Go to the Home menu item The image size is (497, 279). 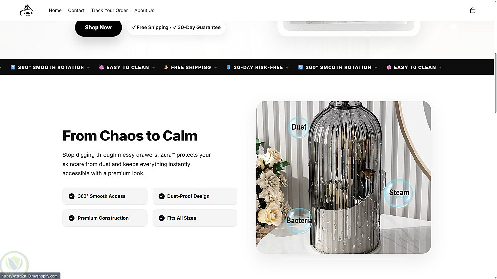pyautogui.click(x=55, y=10)
